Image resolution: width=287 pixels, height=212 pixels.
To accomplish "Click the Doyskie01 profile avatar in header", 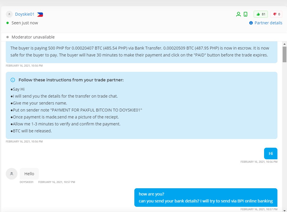I will point(9,14).
